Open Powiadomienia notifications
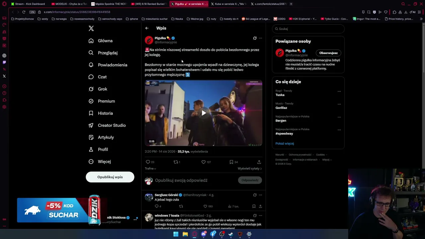 (108, 65)
